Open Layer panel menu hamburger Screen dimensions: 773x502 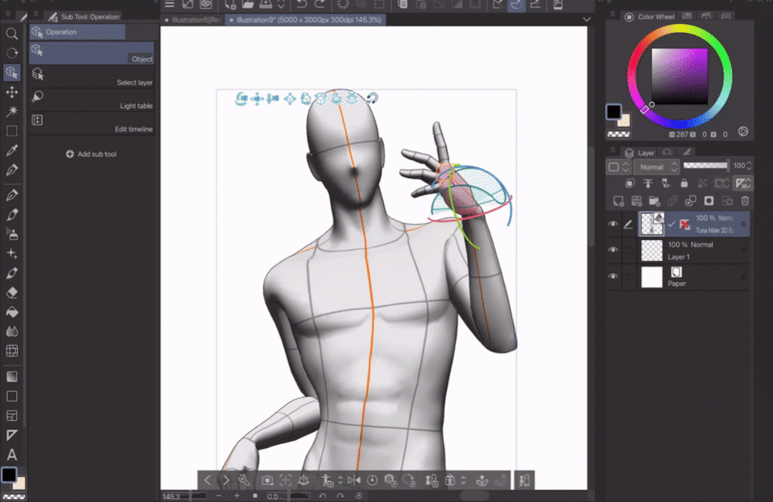[x=613, y=151]
